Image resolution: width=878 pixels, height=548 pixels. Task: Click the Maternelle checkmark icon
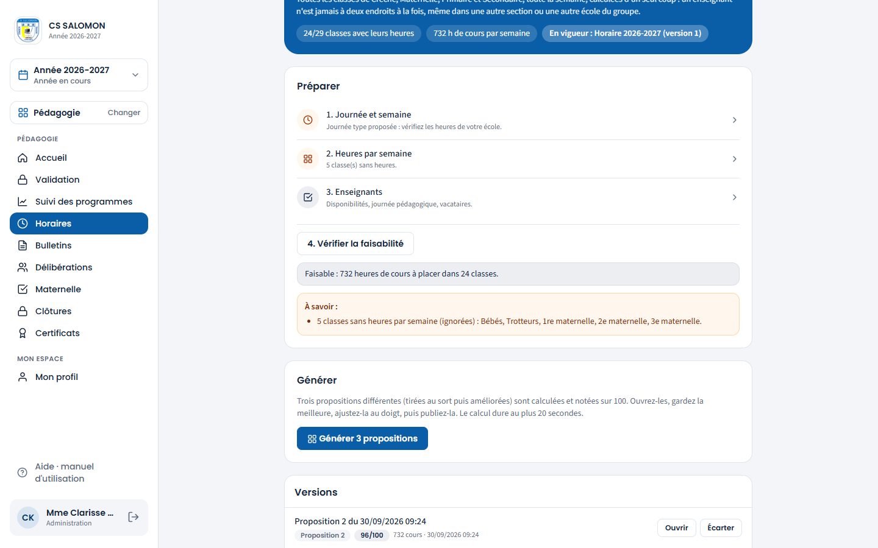[x=23, y=289]
